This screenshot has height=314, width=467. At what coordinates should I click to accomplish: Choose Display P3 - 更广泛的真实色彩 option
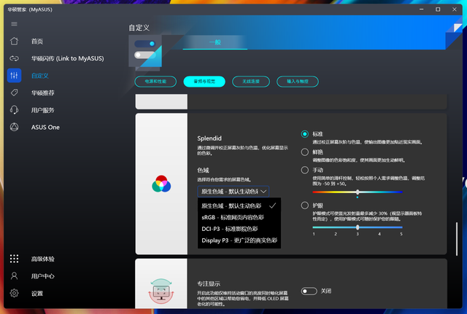pos(239,240)
